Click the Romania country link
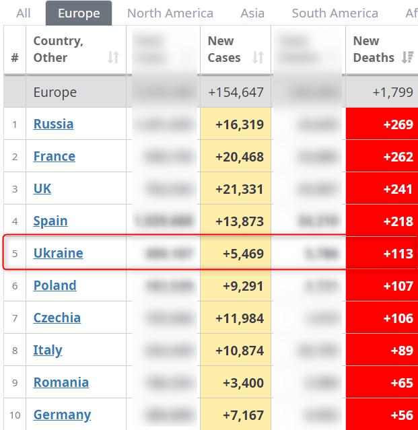 click(61, 382)
